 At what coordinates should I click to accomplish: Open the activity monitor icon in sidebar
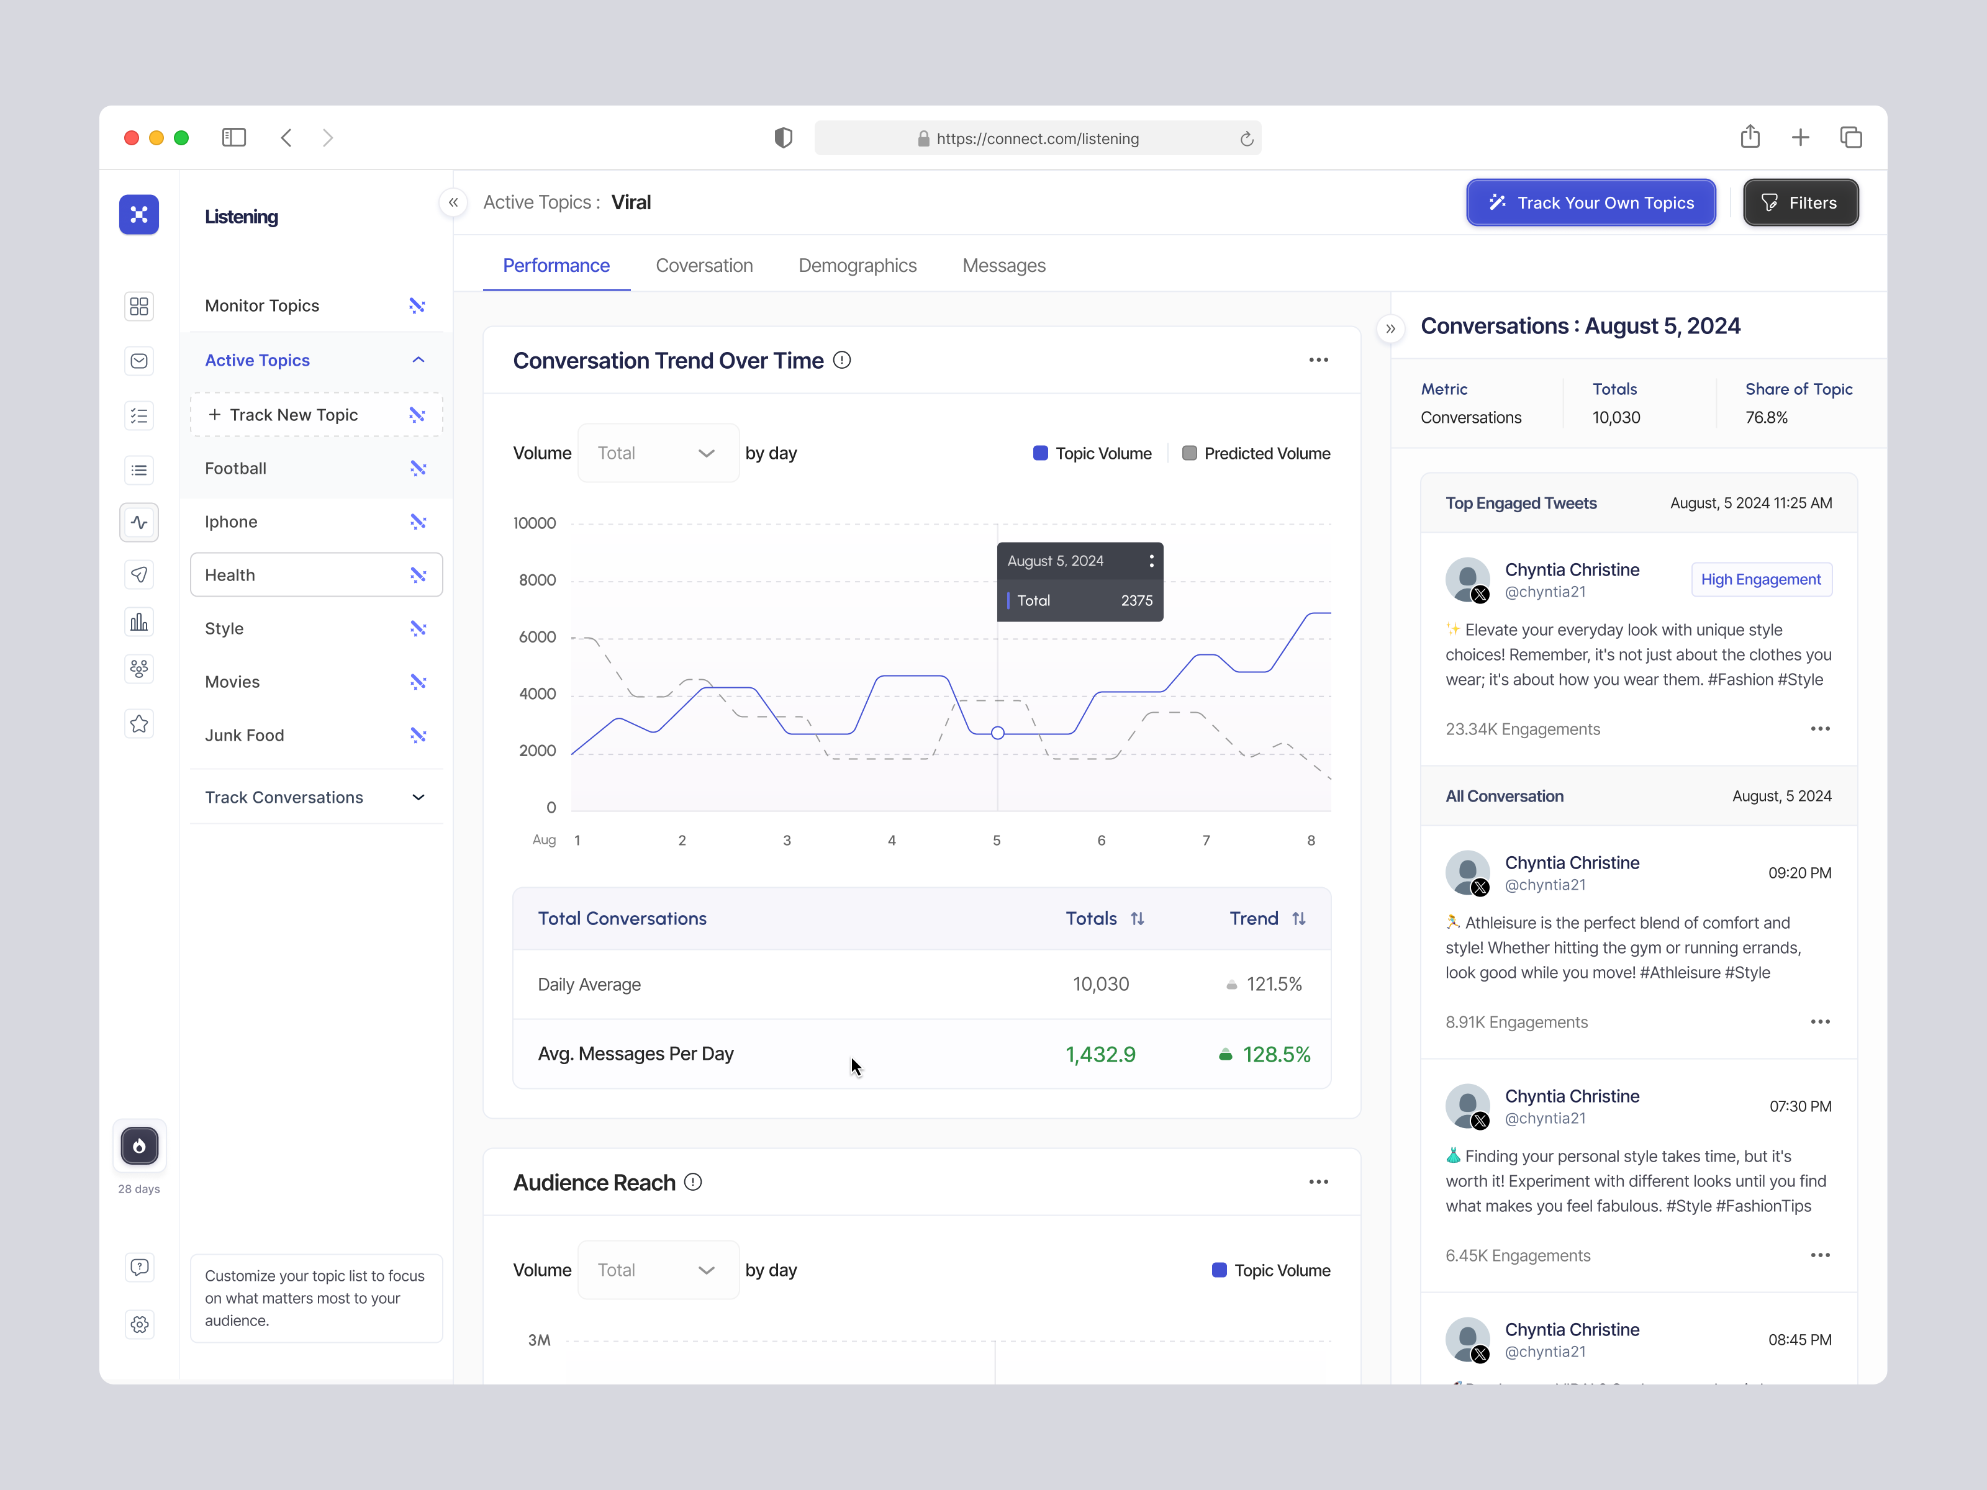pos(139,522)
